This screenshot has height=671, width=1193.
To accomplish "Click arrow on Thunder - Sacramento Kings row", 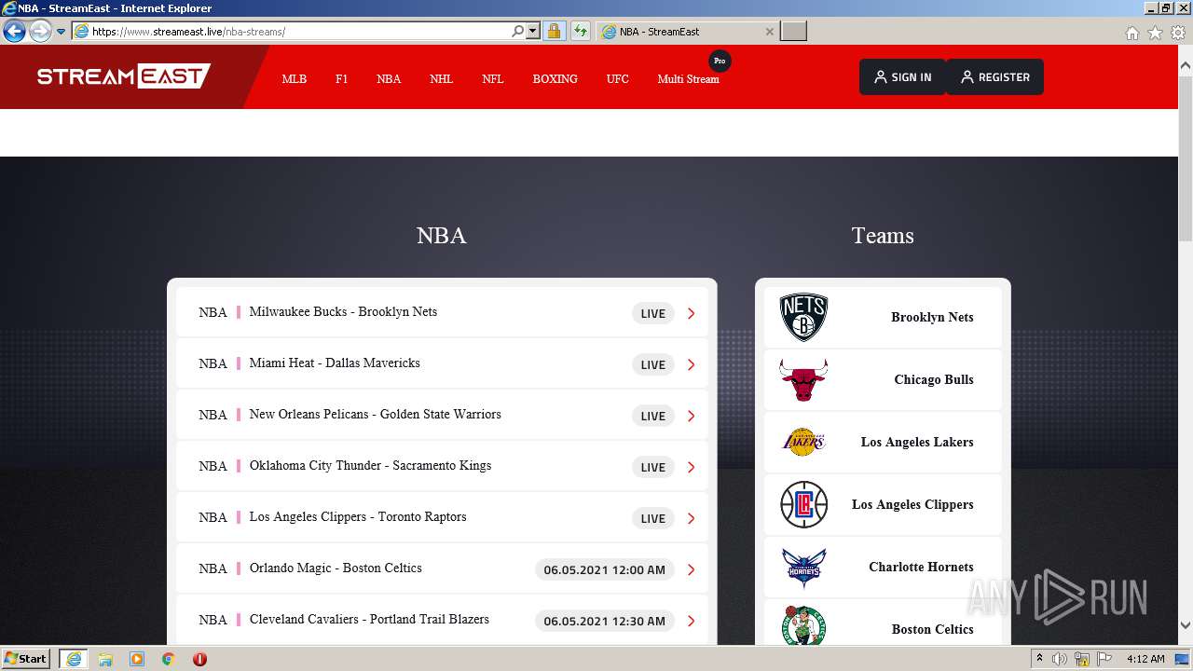I will coord(691,467).
